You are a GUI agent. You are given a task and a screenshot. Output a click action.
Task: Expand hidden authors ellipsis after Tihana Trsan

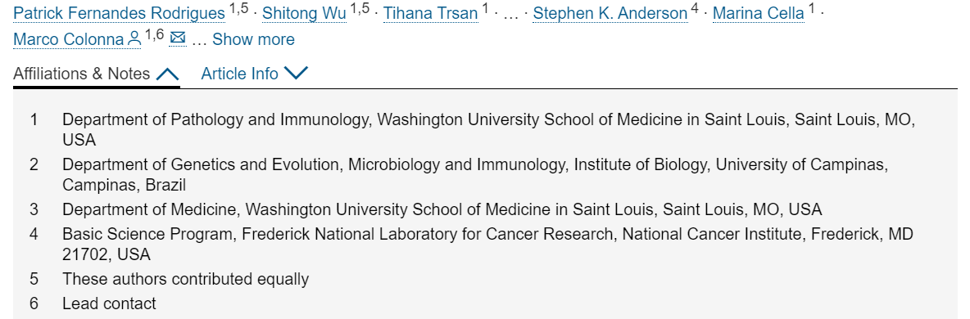pyautogui.click(x=511, y=13)
